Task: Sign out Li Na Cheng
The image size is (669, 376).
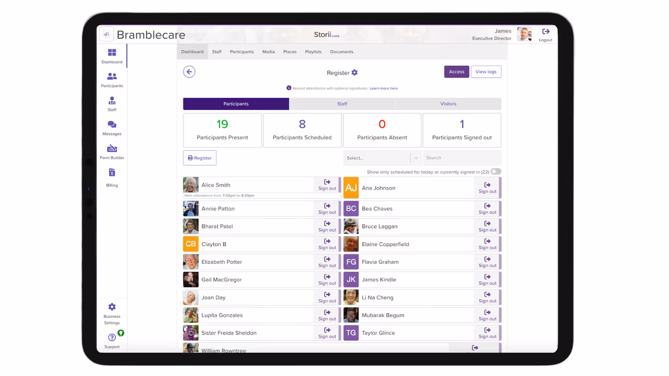Action: (x=488, y=297)
